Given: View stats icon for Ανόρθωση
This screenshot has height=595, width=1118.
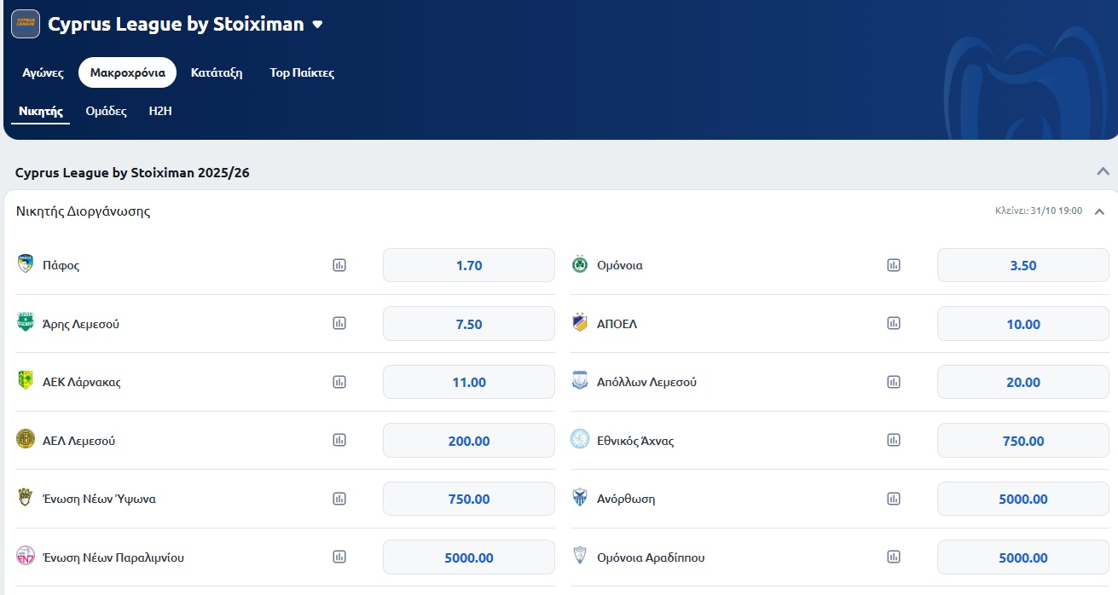Looking at the screenshot, I should pyautogui.click(x=894, y=499).
